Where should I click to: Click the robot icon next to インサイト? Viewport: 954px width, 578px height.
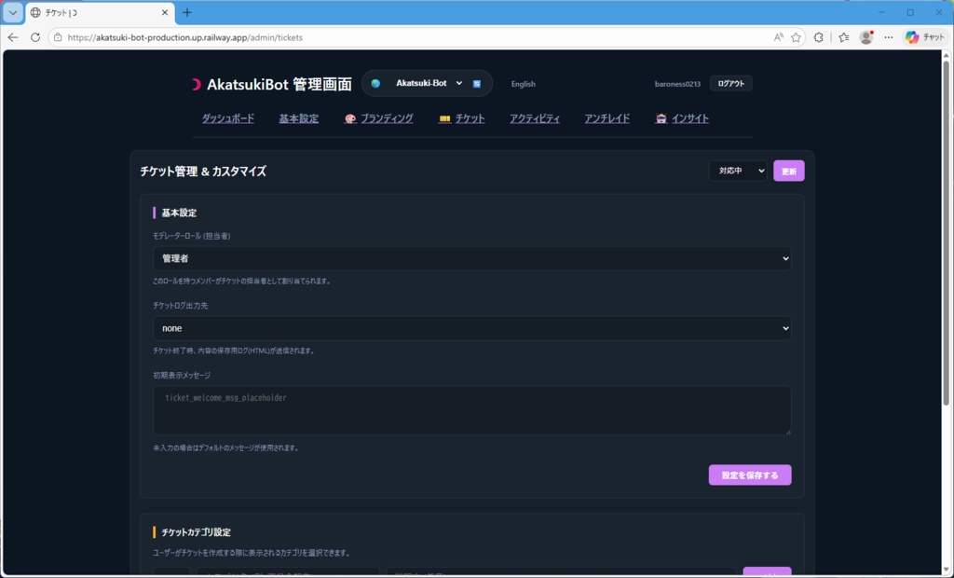pos(660,118)
